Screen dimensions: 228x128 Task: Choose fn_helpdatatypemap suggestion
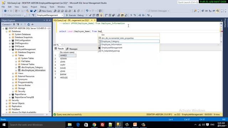point(129,51)
